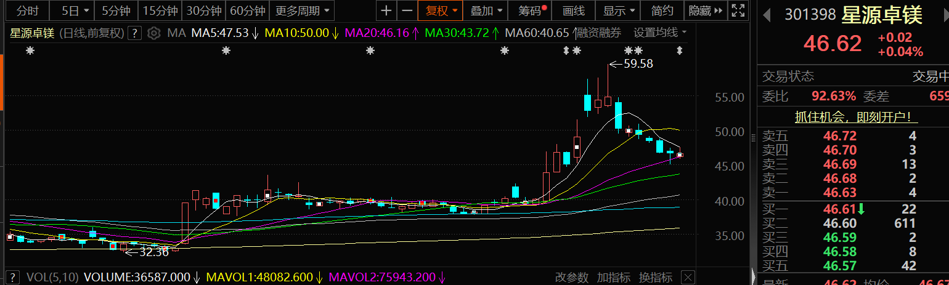The width and height of the screenshot is (949, 285).
Task: Select 买五 price 46.57
Action: tap(840, 266)
